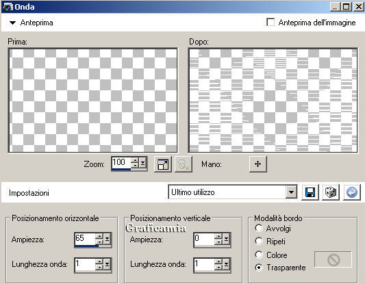Open the Ultimo utilizzo presets dropdown
Viewport: 365px width, 284px height.
tap(291, 192)
